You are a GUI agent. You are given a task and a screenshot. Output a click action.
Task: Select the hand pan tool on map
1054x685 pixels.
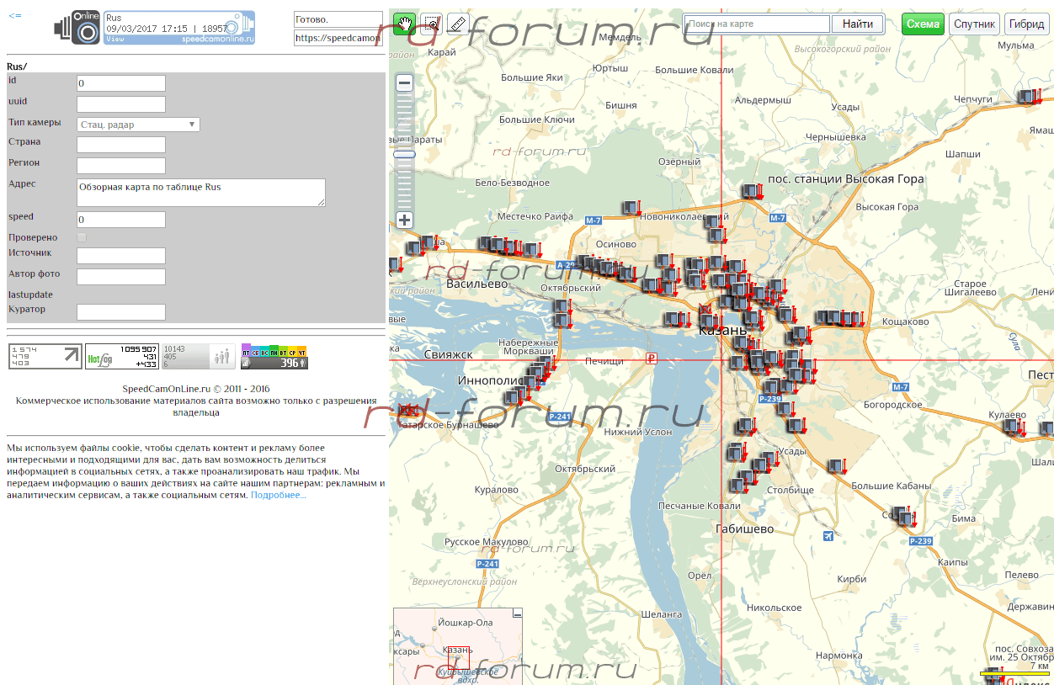404,24
